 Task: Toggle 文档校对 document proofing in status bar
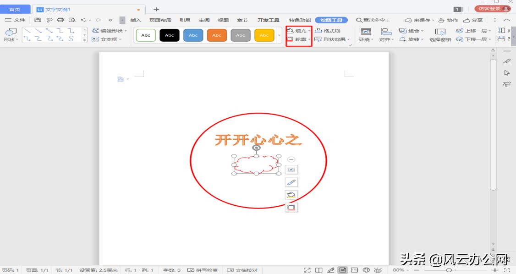(242, 270)
